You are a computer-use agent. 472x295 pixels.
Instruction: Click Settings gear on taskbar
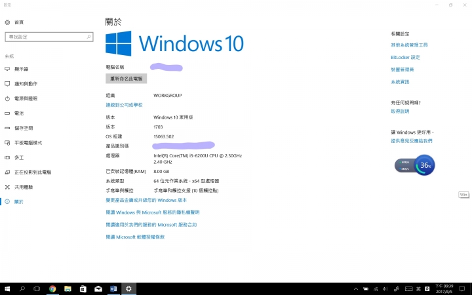(x=128, y=289)
